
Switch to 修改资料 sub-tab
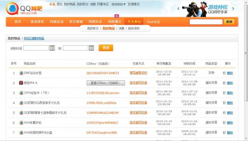134,28
